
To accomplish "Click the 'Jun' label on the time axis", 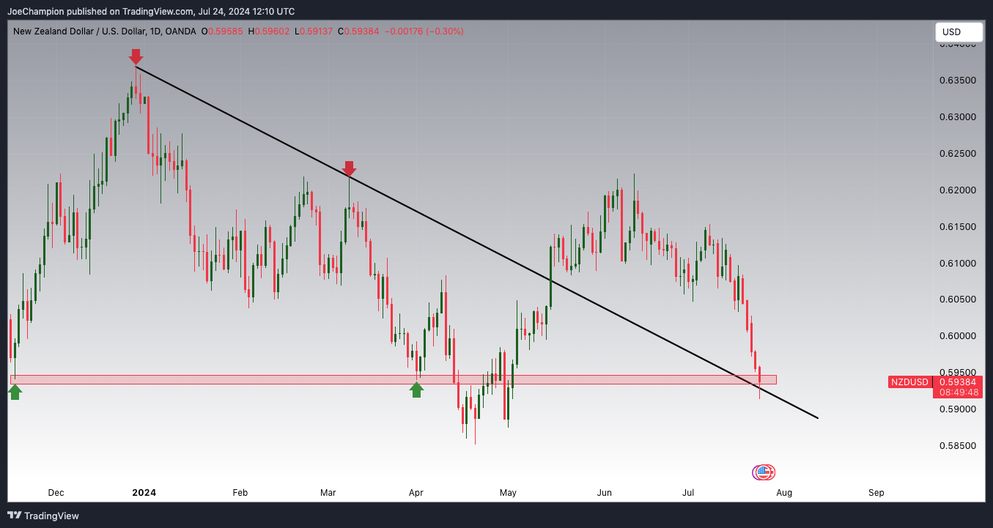I will pos(604,493).
